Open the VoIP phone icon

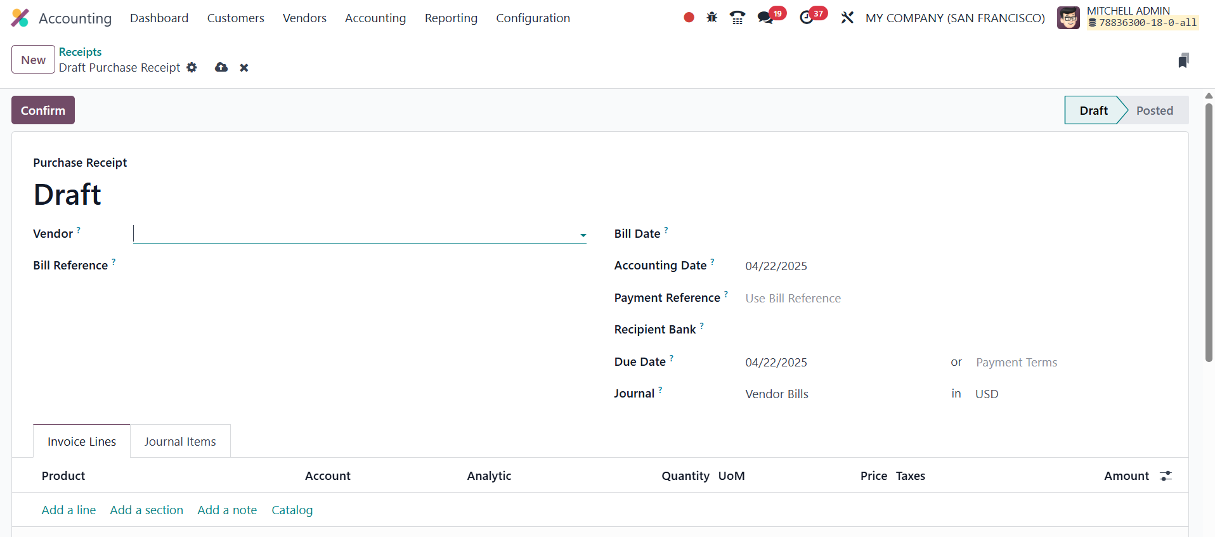click(x=737, y=18)
